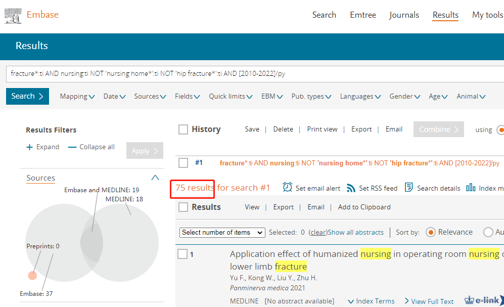Image resolution: width=504 pixels, height=307 pixels.
Task: Click the Embase tree logo
Action: 13,16
